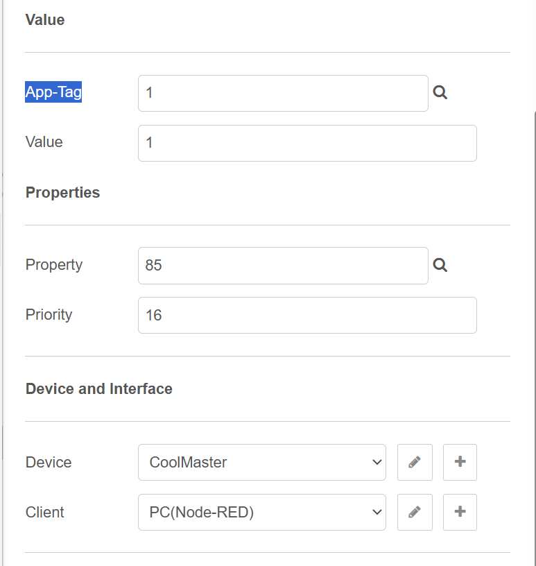Click the App-Tag search magnifier icon

(440, 93)
